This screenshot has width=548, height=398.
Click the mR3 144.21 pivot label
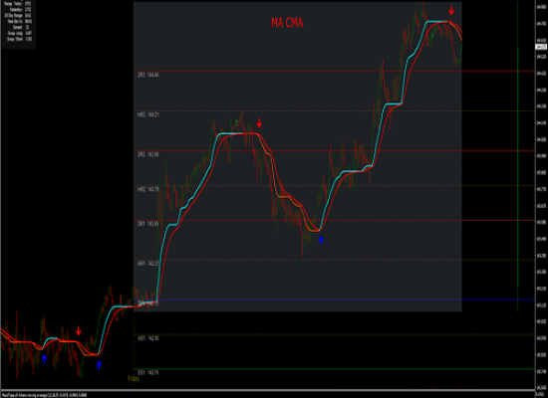tap(148, 114)
